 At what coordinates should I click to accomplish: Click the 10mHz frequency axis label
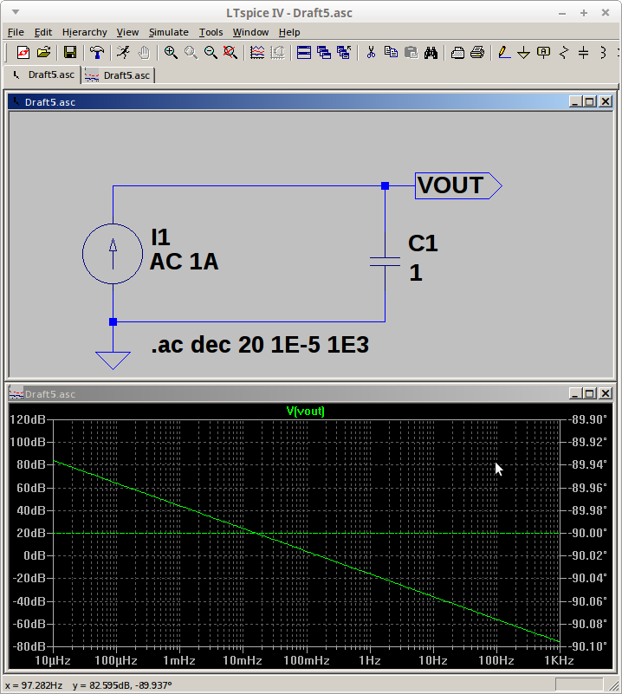(x=243, y=661)
